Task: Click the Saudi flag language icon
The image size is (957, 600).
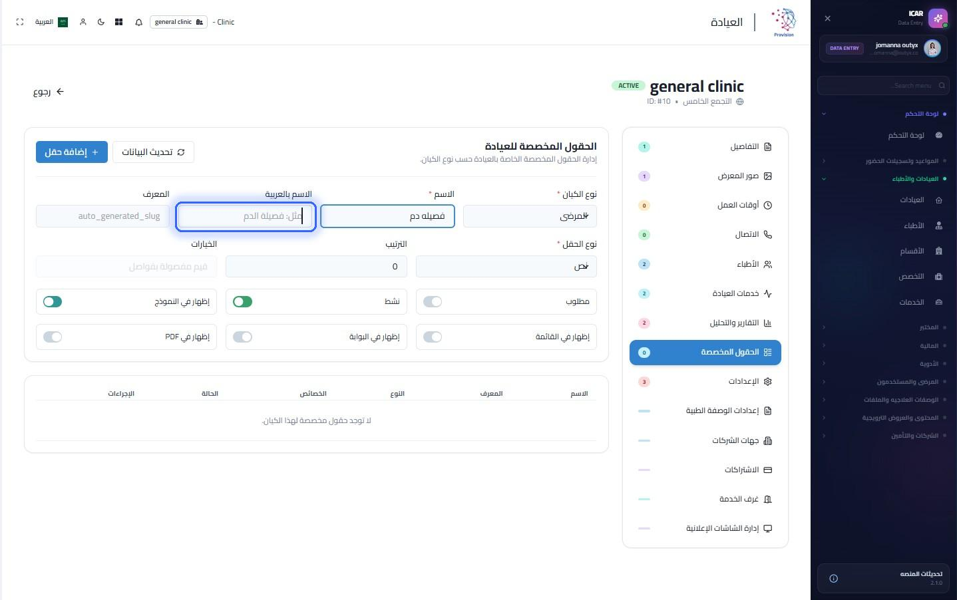Action: point(63,22)
